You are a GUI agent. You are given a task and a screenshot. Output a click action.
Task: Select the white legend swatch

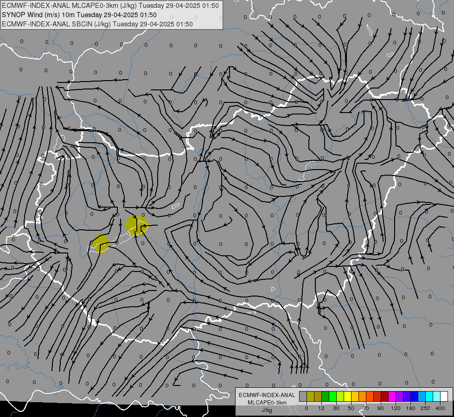(444, 396)
